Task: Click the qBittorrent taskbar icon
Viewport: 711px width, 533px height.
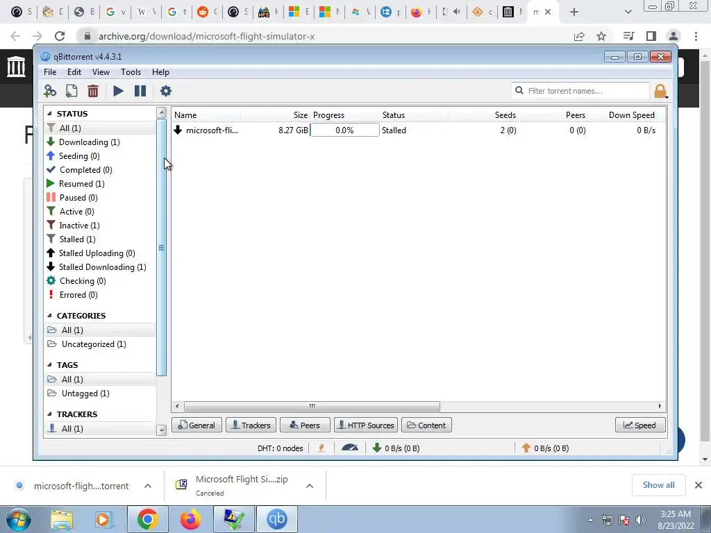Action: (x=277, y=519)
